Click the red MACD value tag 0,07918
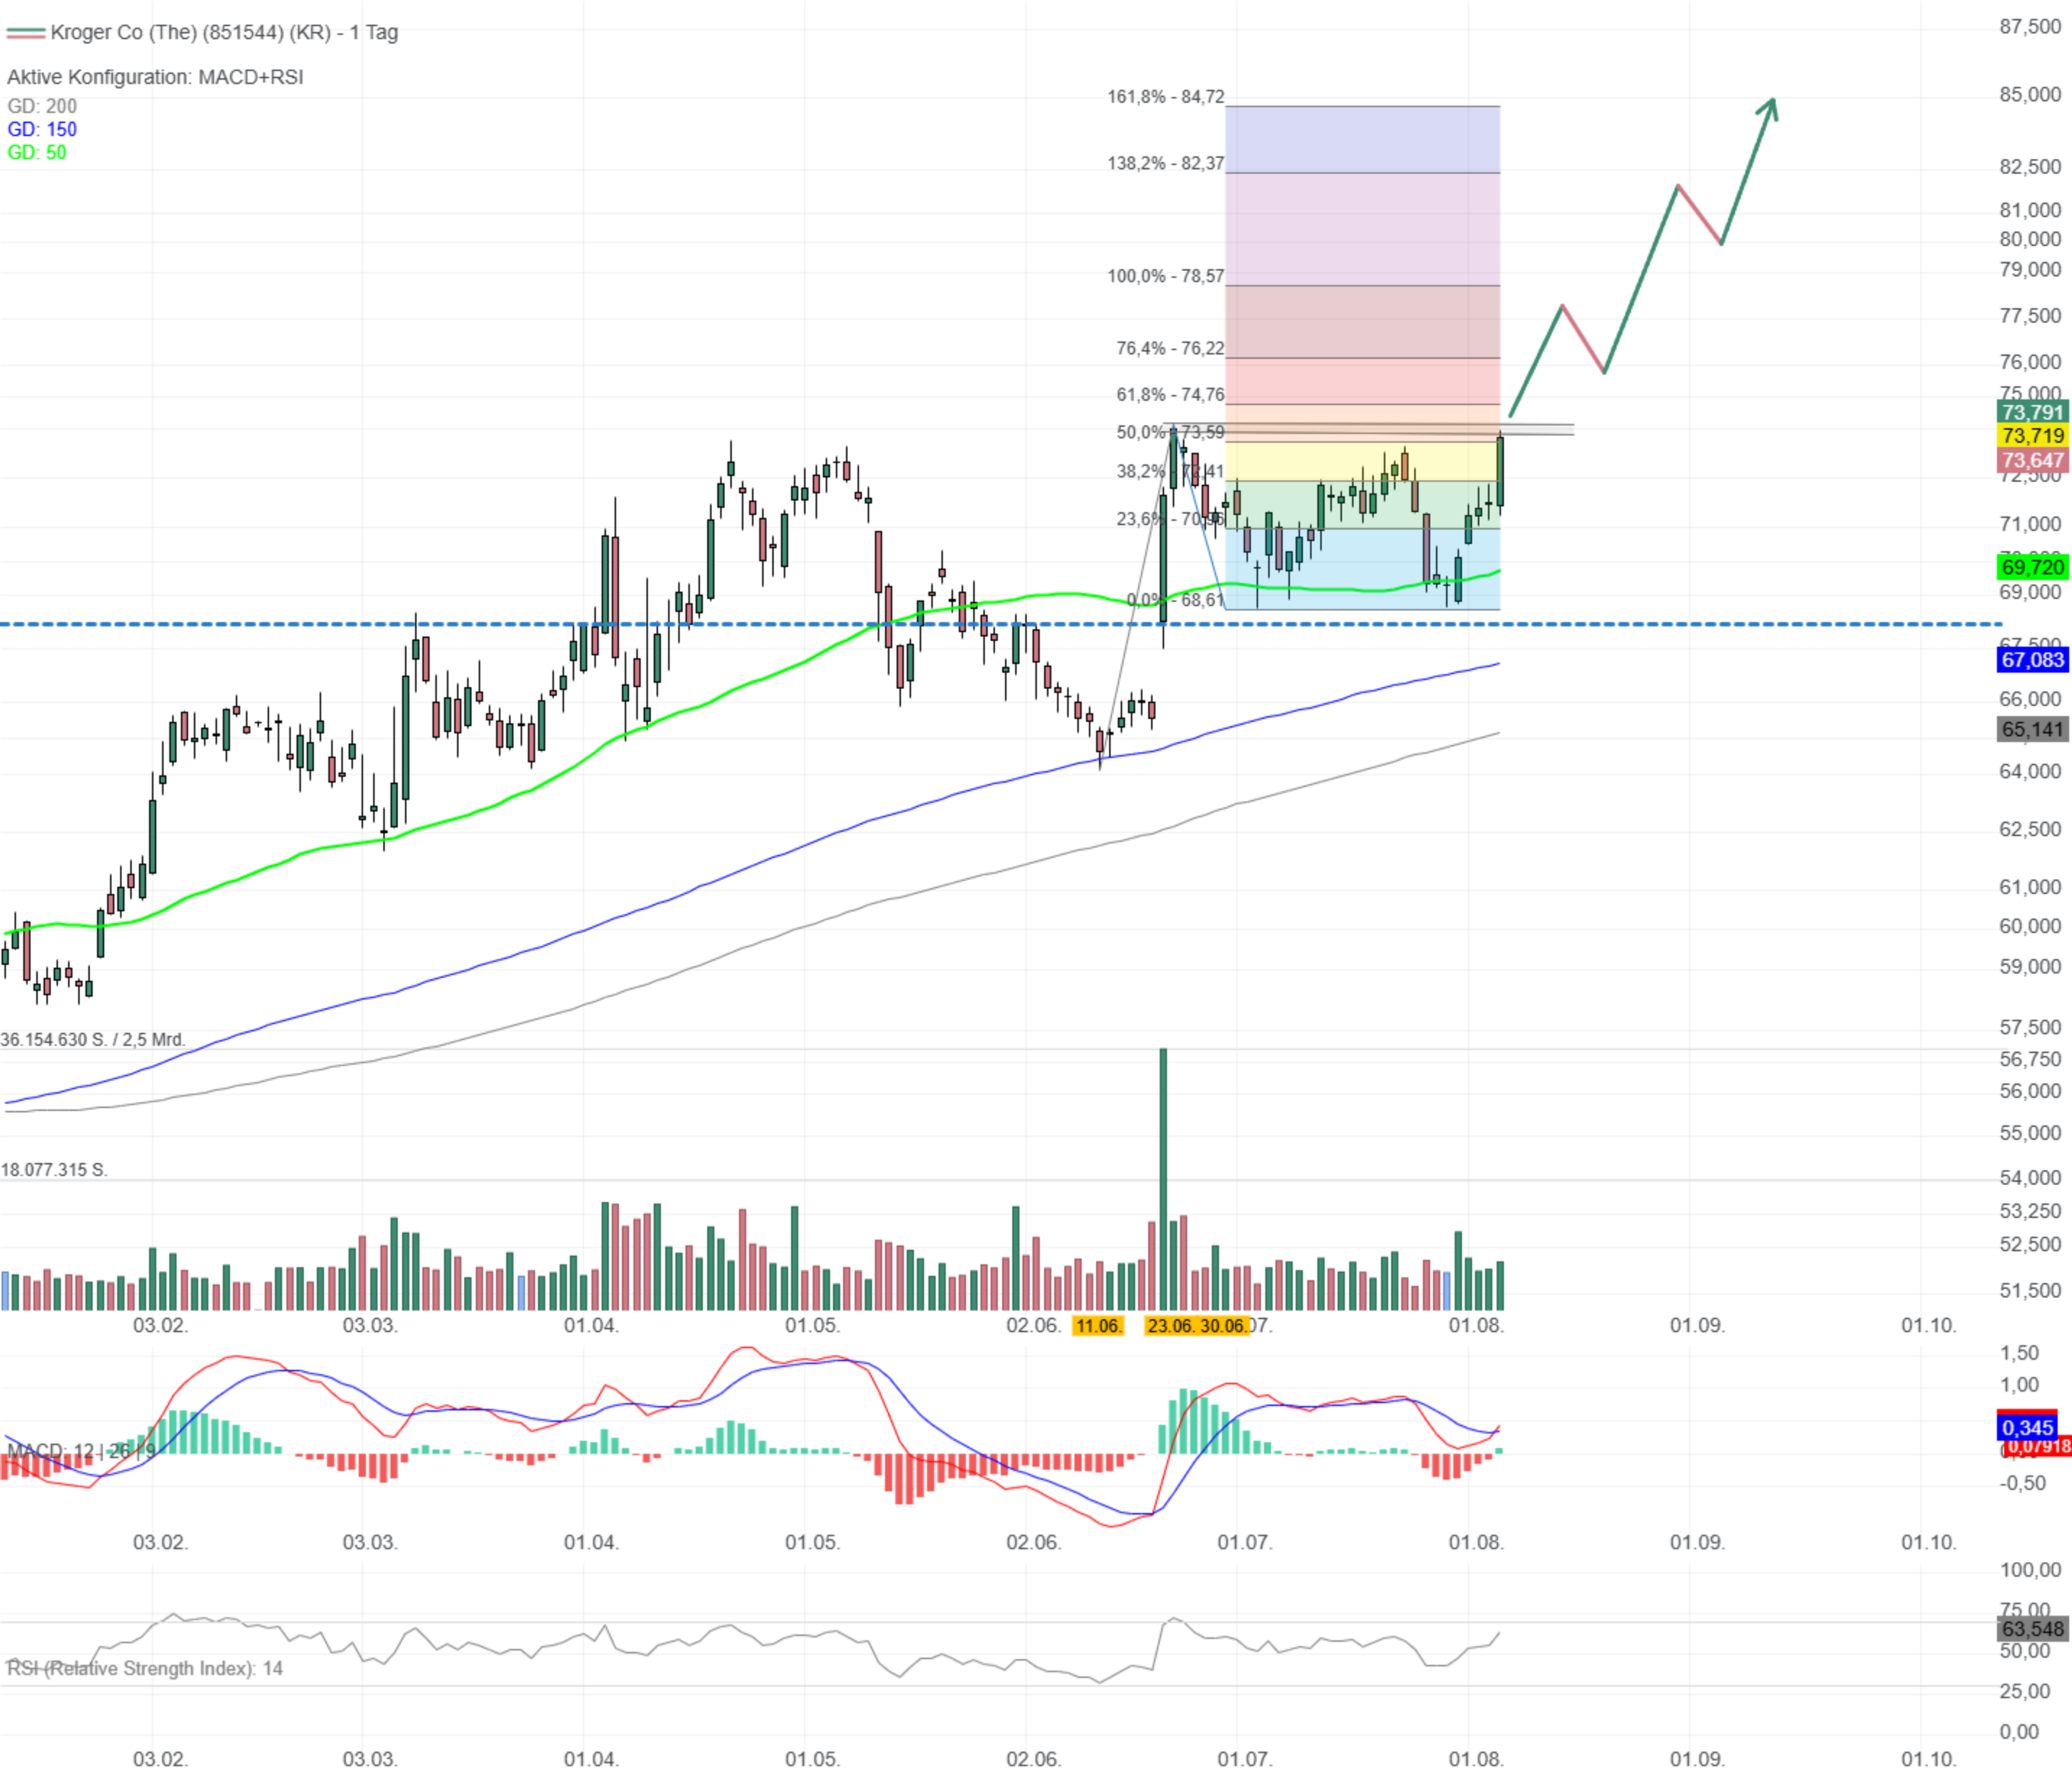Viewport: 2072px width, 1779px height. click(2037, 1447)
